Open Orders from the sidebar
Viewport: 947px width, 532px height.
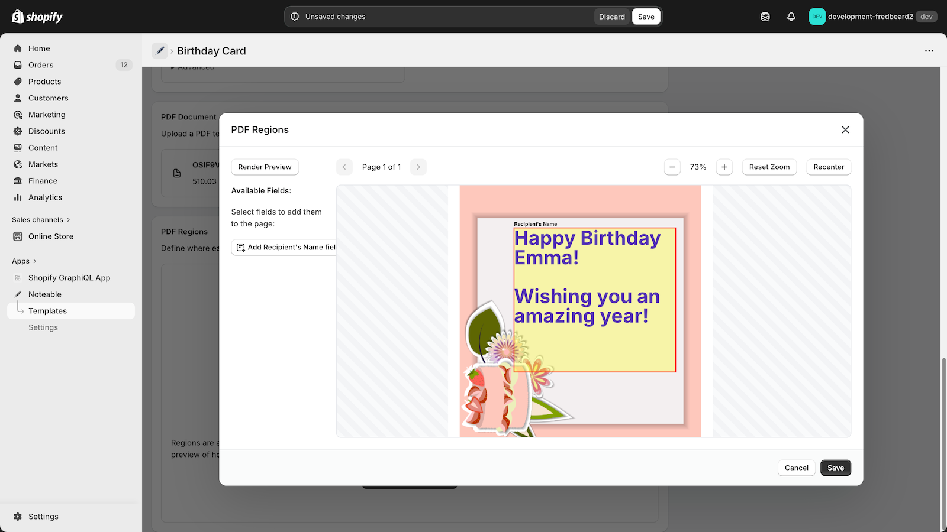40,65
